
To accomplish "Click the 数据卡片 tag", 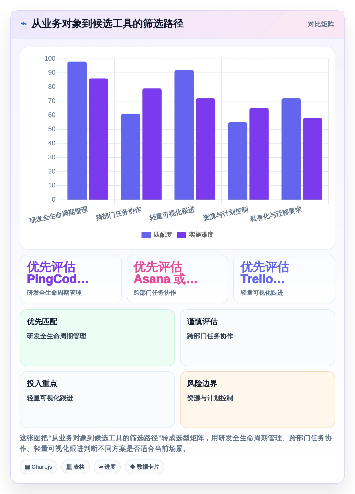I will (145, 467).
